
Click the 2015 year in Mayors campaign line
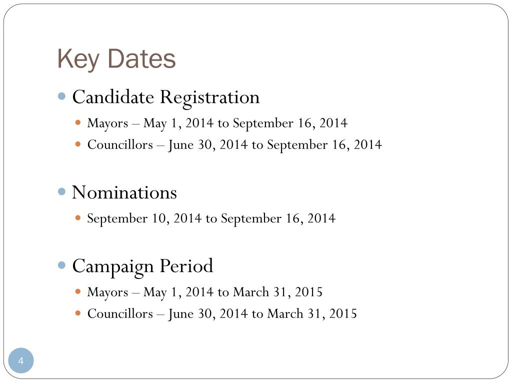tap(308, 291)
